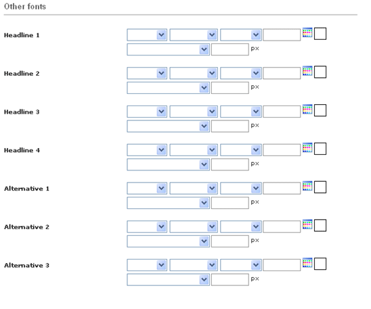This screenshot has height=309, width=371.
Task: Focus the px size field under Alternative 3
Action: pyautogui.click(x=230, y=280)
